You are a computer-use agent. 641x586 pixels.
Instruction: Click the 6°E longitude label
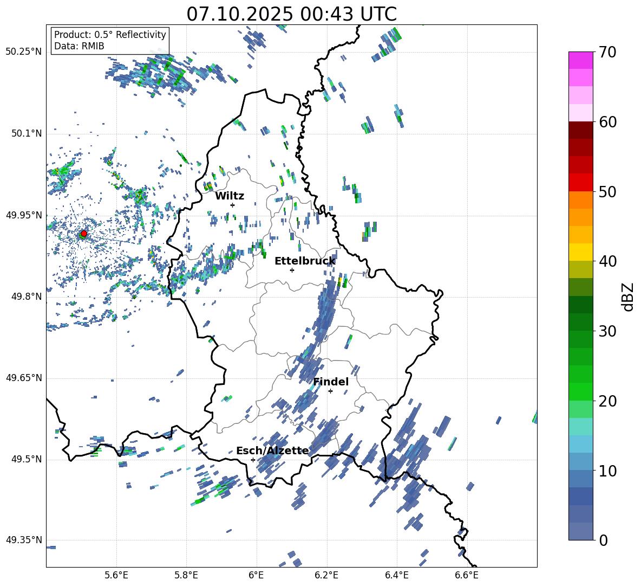[x=256, y=575]
